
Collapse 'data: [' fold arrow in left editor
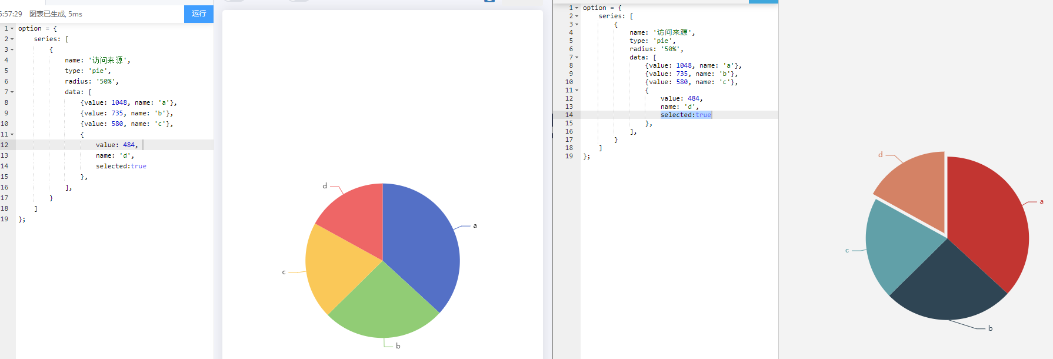click(x=12, y=92)
